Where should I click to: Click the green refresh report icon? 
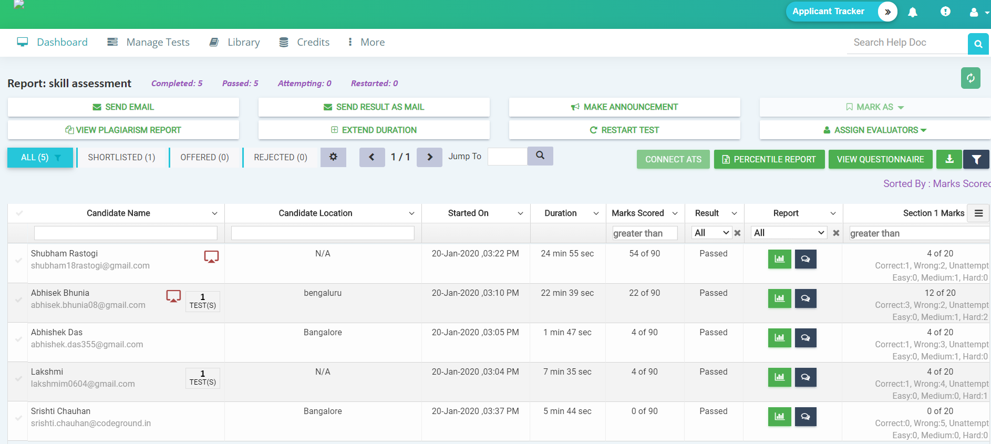click(x=971, y=78)
